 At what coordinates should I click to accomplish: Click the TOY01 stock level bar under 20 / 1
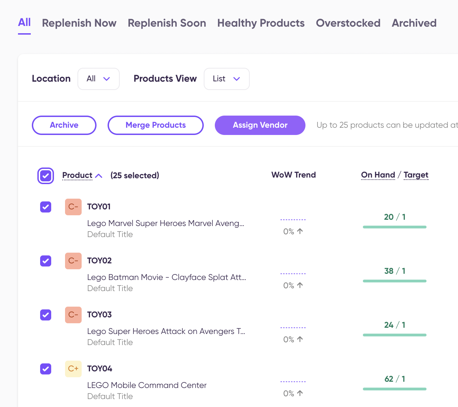coord(395,227)
